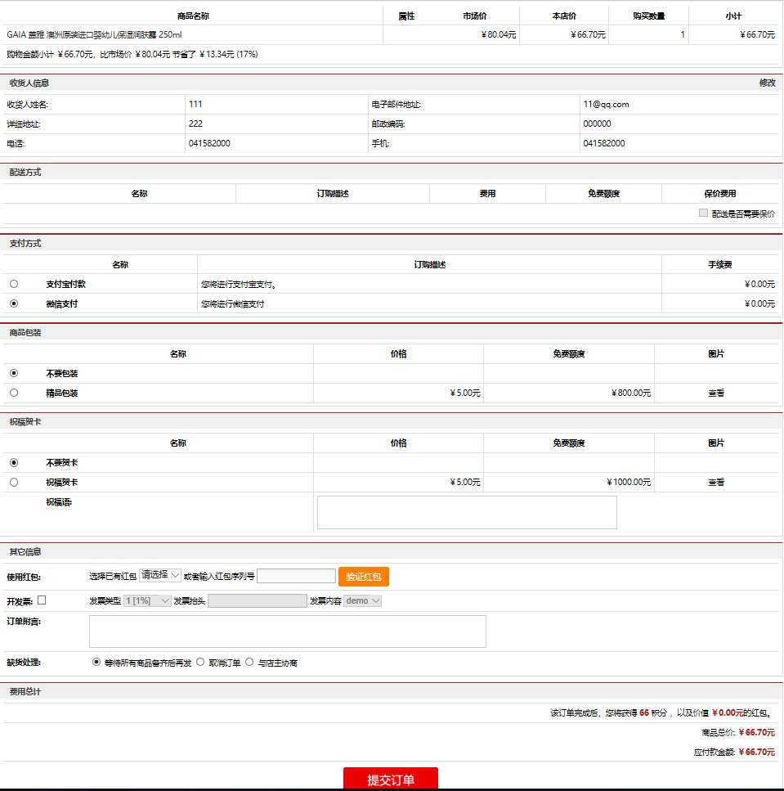
Task: Open the 发票类型 1 [1%] dropdown
Action: pyautogui.click(x=147, y=601)
